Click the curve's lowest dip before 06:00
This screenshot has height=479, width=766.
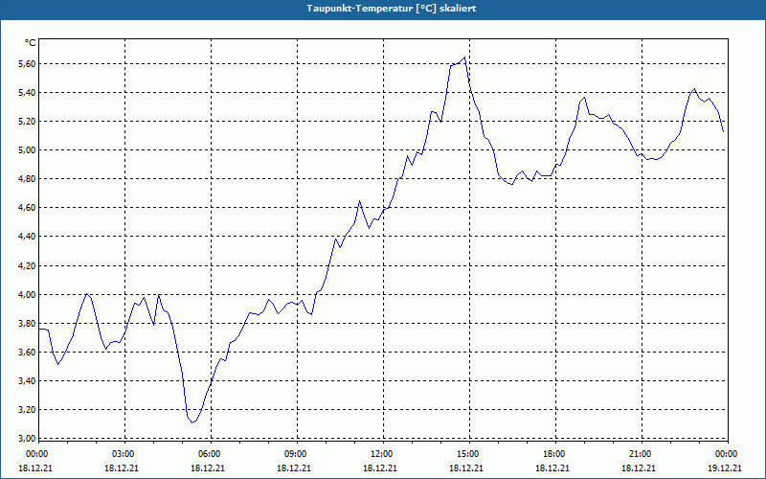pos(192,422)
